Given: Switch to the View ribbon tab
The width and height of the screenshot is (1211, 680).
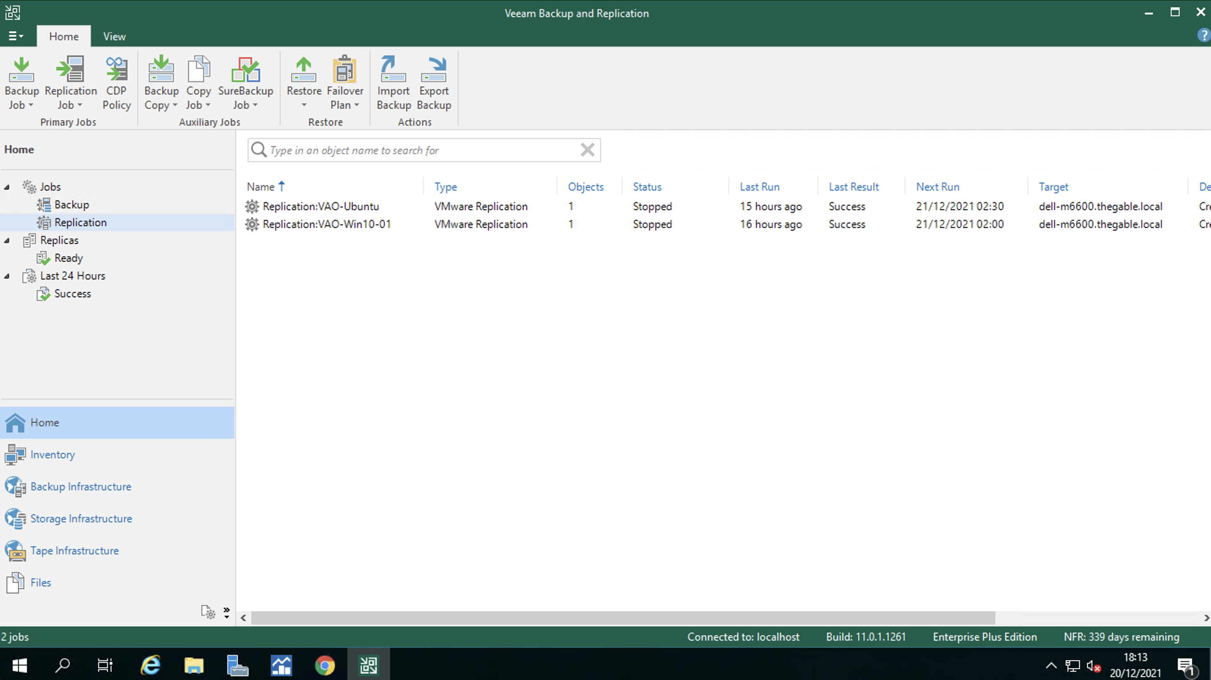Looking at the screenshot, I should pos(114,36).
